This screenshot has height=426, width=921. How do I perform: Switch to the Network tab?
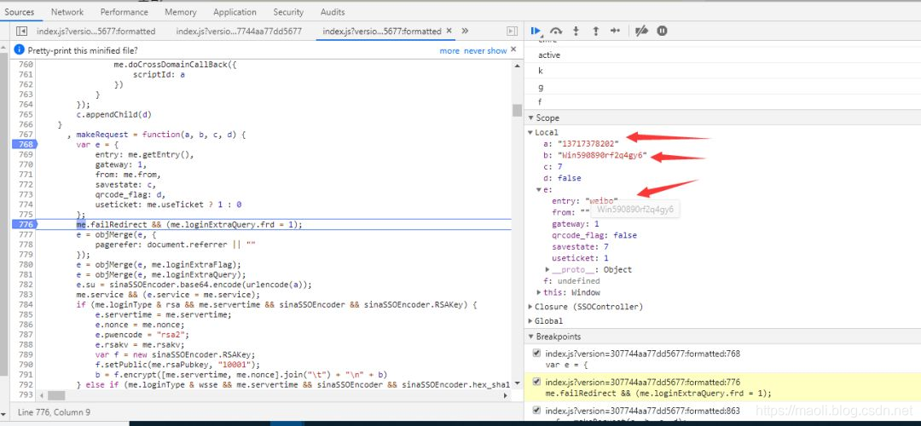67,12
